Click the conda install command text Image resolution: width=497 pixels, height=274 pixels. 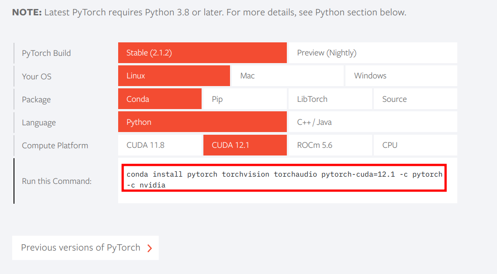tap(284, 179)
